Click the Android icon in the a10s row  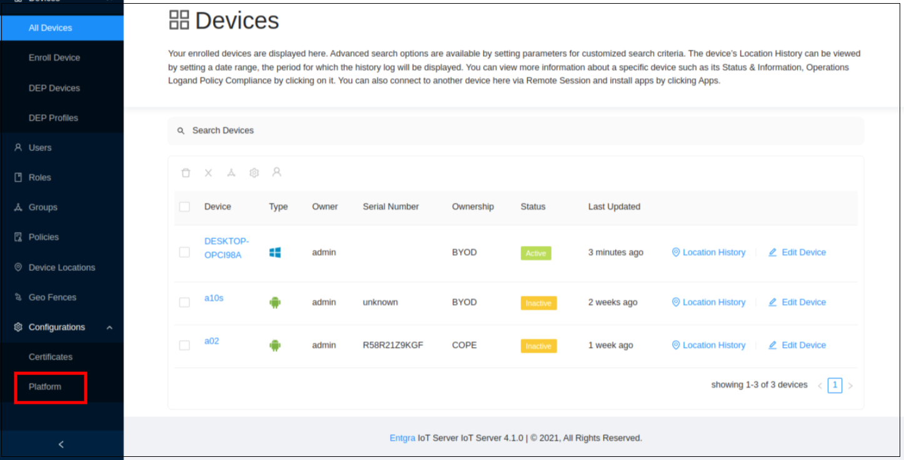click(275, 303)
